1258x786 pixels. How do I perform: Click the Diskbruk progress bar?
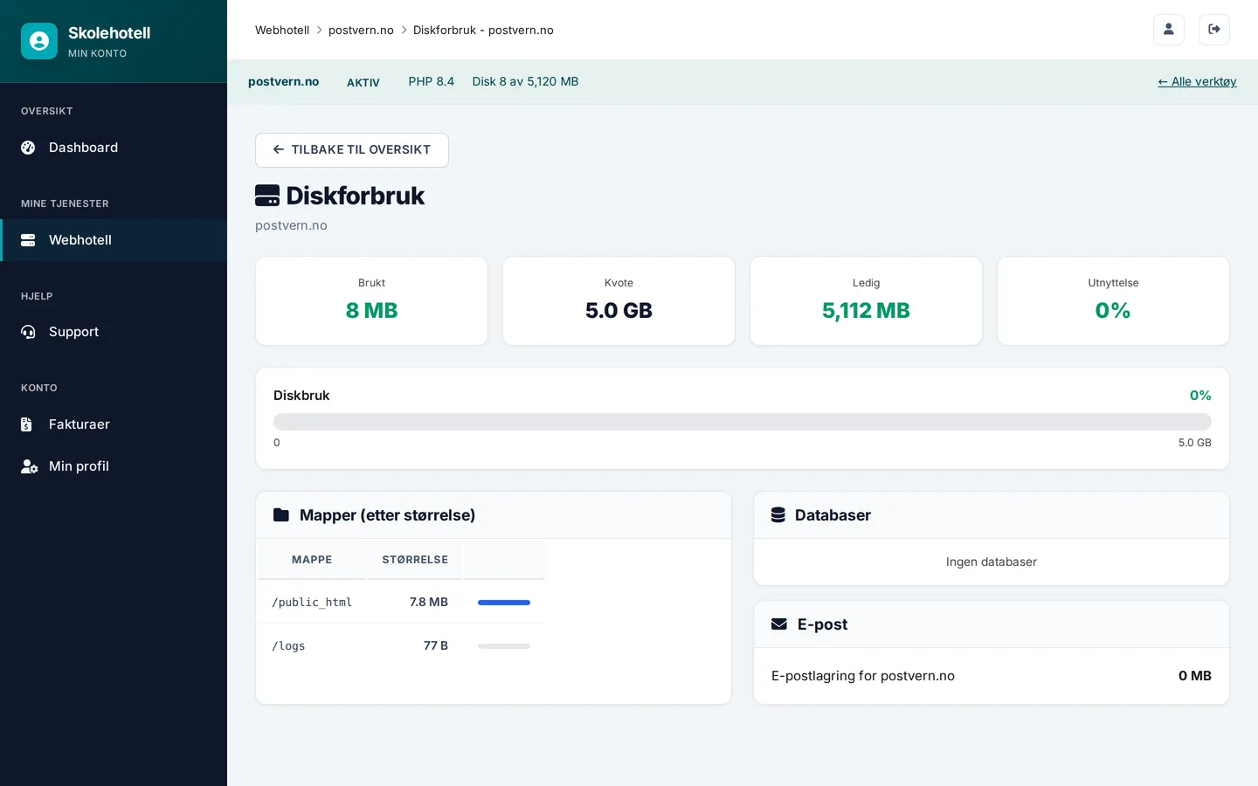coord(743,422)
